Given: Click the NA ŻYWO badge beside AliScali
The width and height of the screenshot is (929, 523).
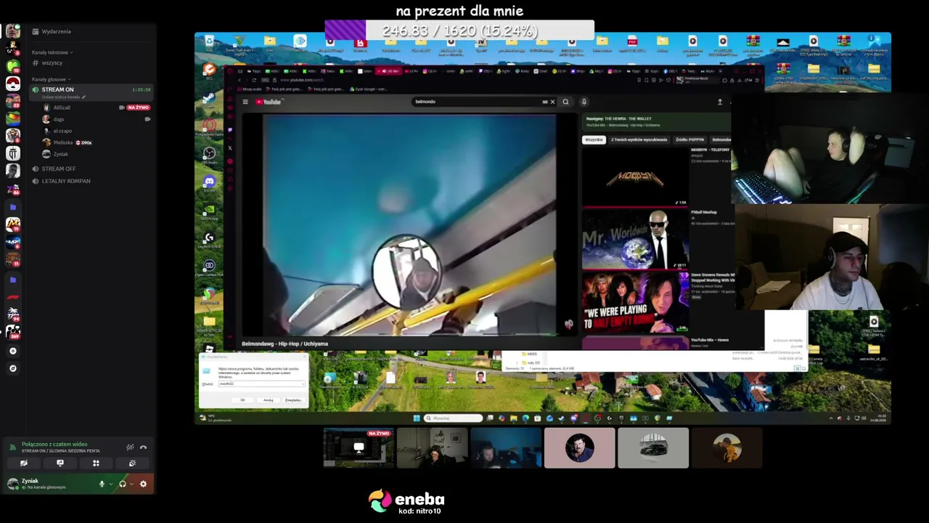Looking at the screenshot, I should (x=138, y=108).
